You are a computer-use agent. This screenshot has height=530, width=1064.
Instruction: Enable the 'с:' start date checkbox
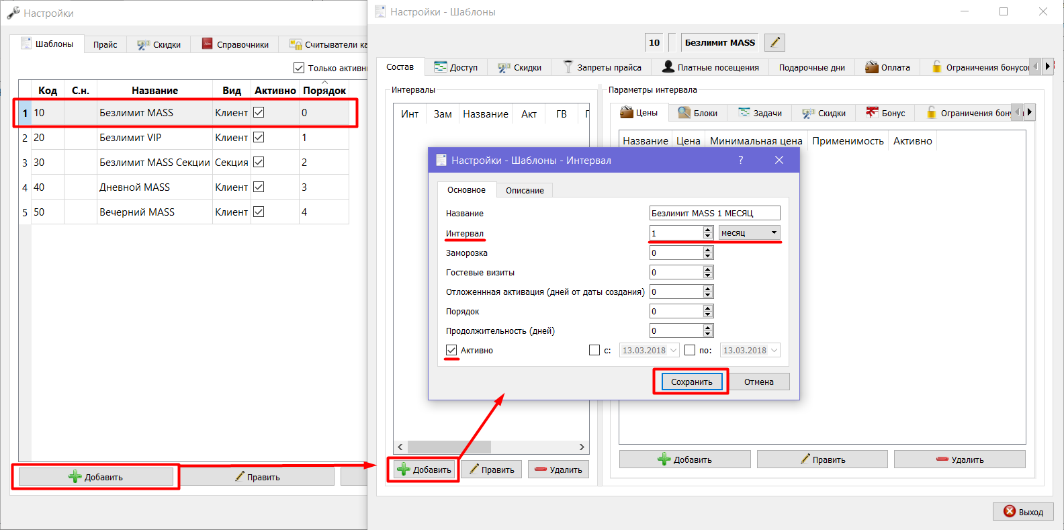594,350
